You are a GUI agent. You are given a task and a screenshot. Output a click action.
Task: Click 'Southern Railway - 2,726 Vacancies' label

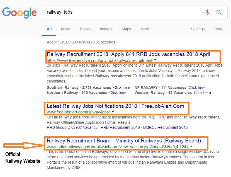tap(79, 88)
